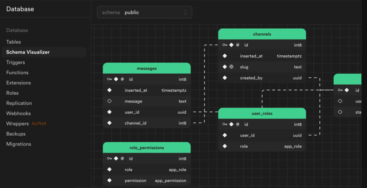Go to Triggers page
Screen dimensions: 367x188
click(x=16, y=62)
